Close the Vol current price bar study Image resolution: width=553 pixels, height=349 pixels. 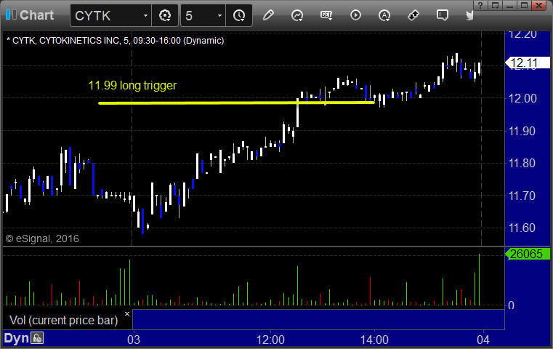click(127, 313)
